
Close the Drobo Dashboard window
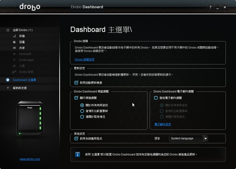click(x=225, y=7)
